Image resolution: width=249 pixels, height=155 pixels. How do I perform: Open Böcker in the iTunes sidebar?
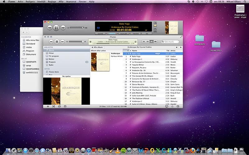[67, 59]
